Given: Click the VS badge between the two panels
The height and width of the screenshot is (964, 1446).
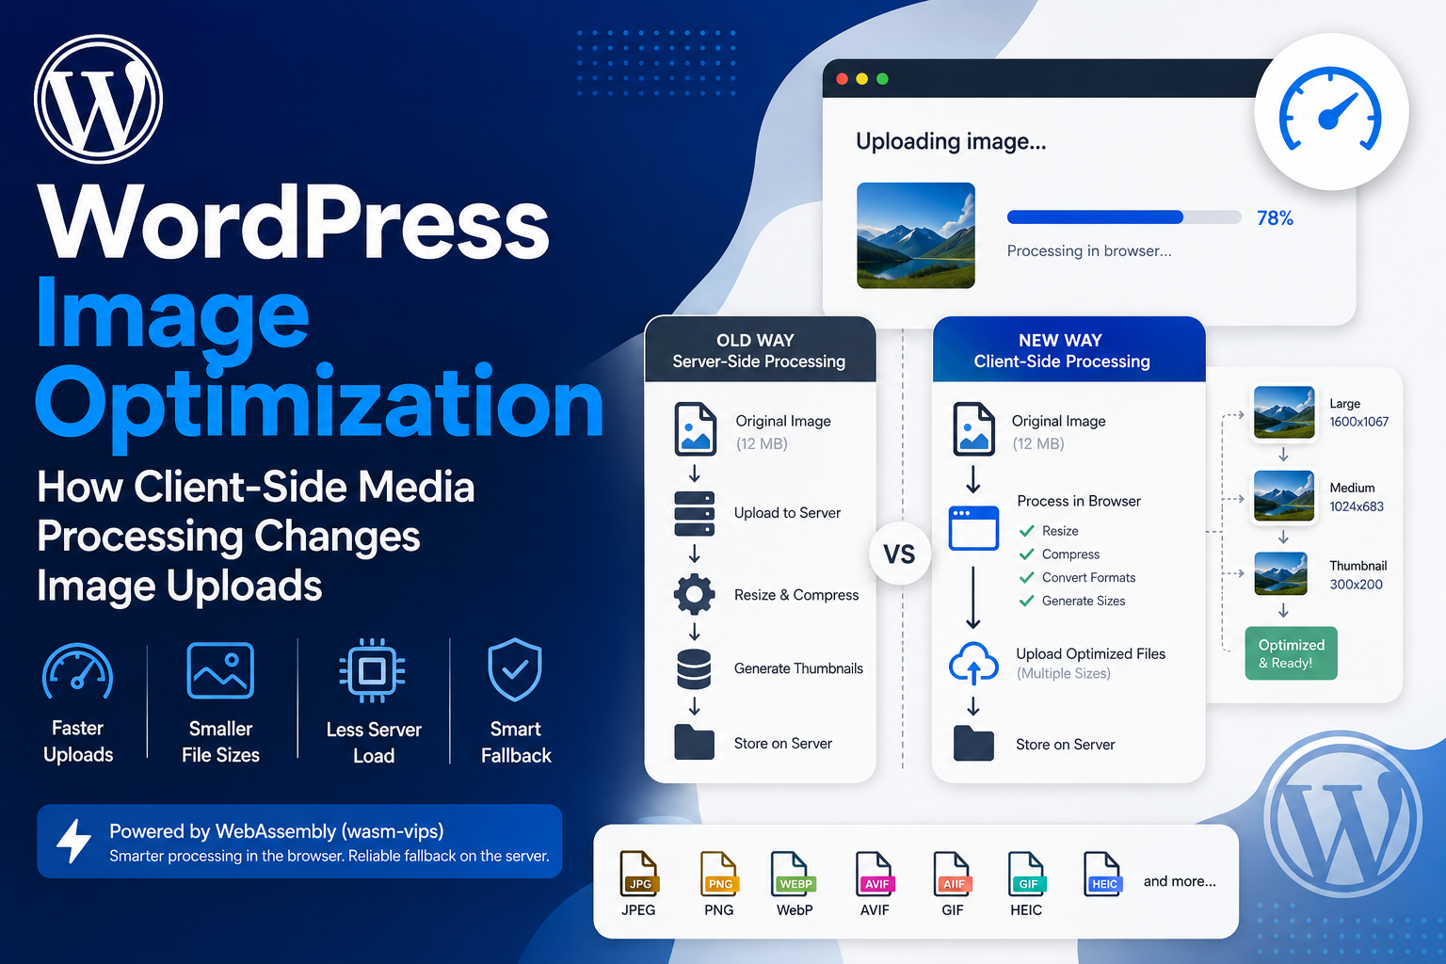Looking at the screenshot, I should pos(899,554).
